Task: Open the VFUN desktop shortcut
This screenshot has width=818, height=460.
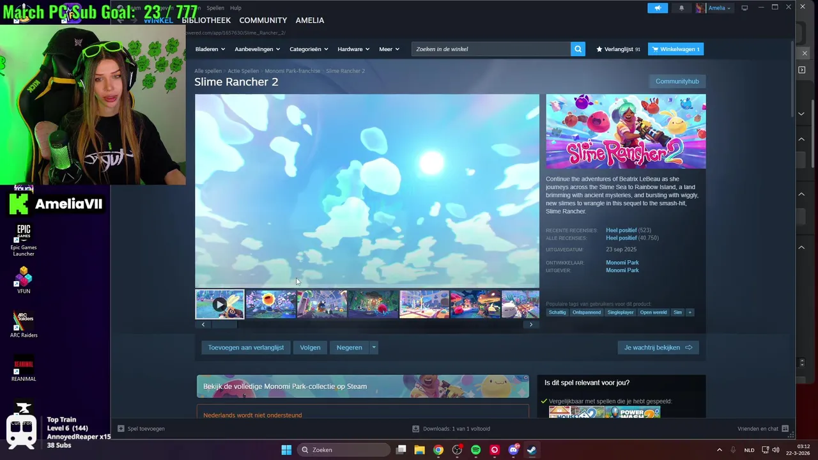Action: click(x=24, y=280)
